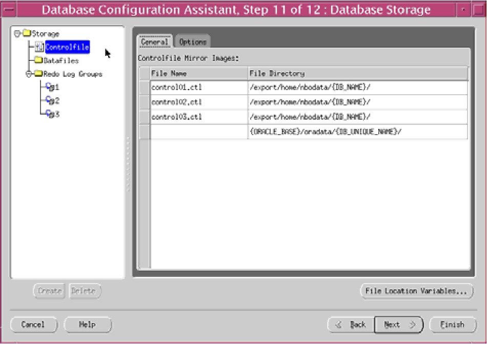
Task: Click row selector beside control02.ctl
Action: click(x=145, y=102)
